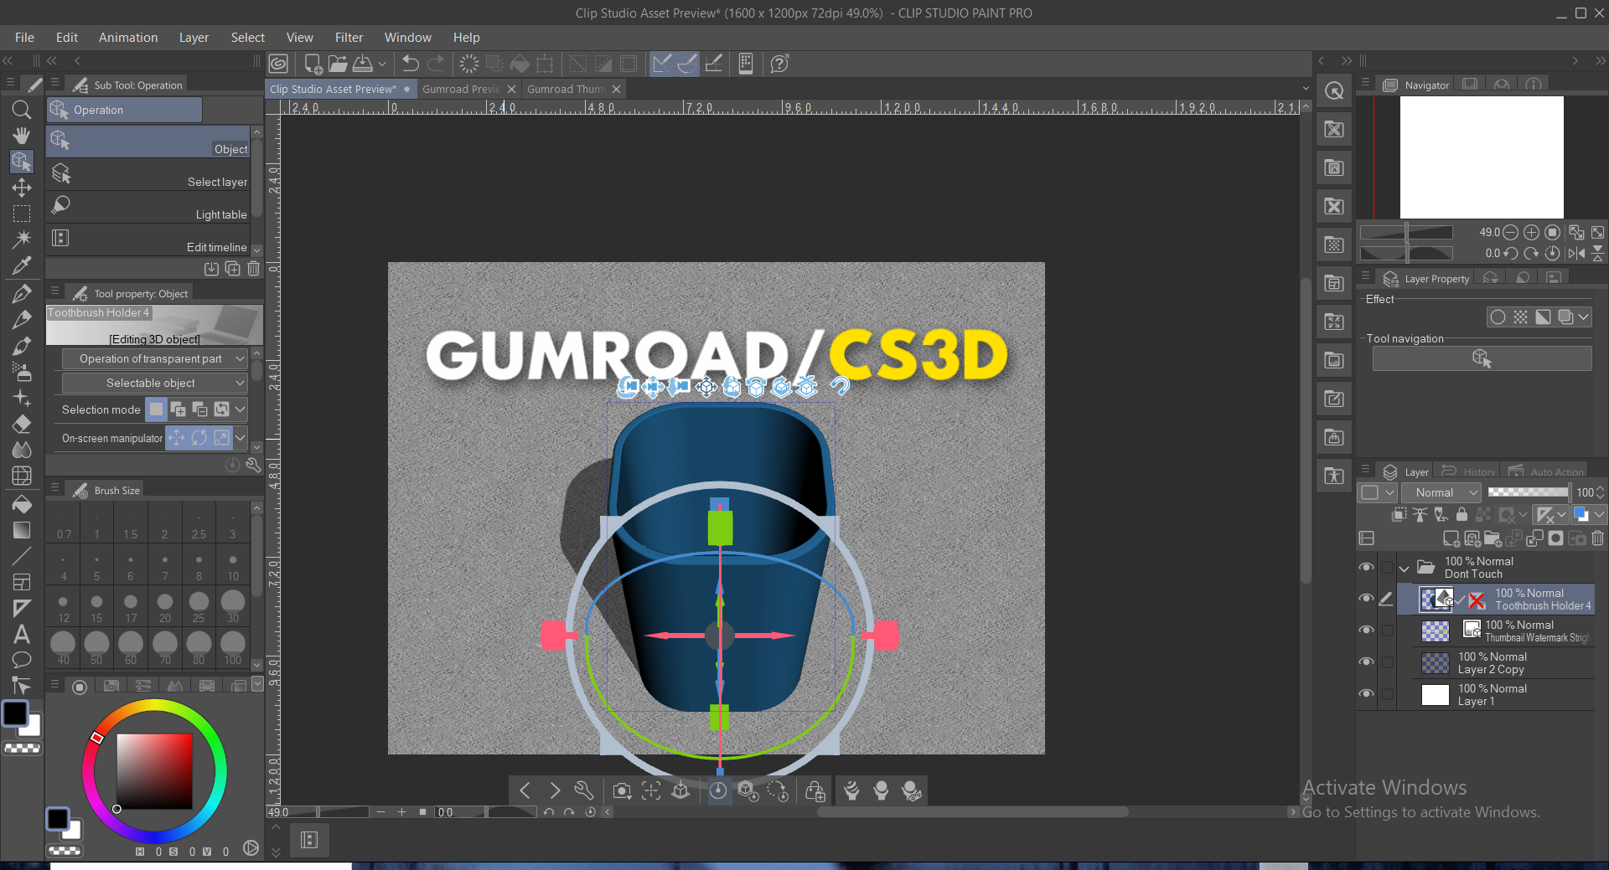Click the Redo arrow in command bar

(436, 64)
